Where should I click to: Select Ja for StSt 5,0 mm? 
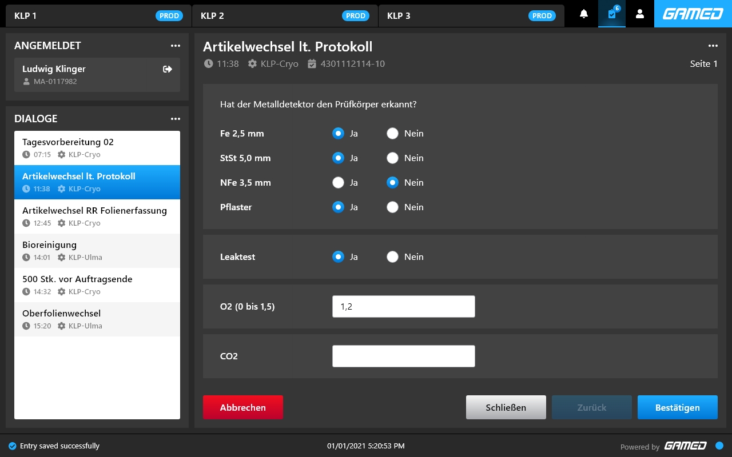coord(339,158)
